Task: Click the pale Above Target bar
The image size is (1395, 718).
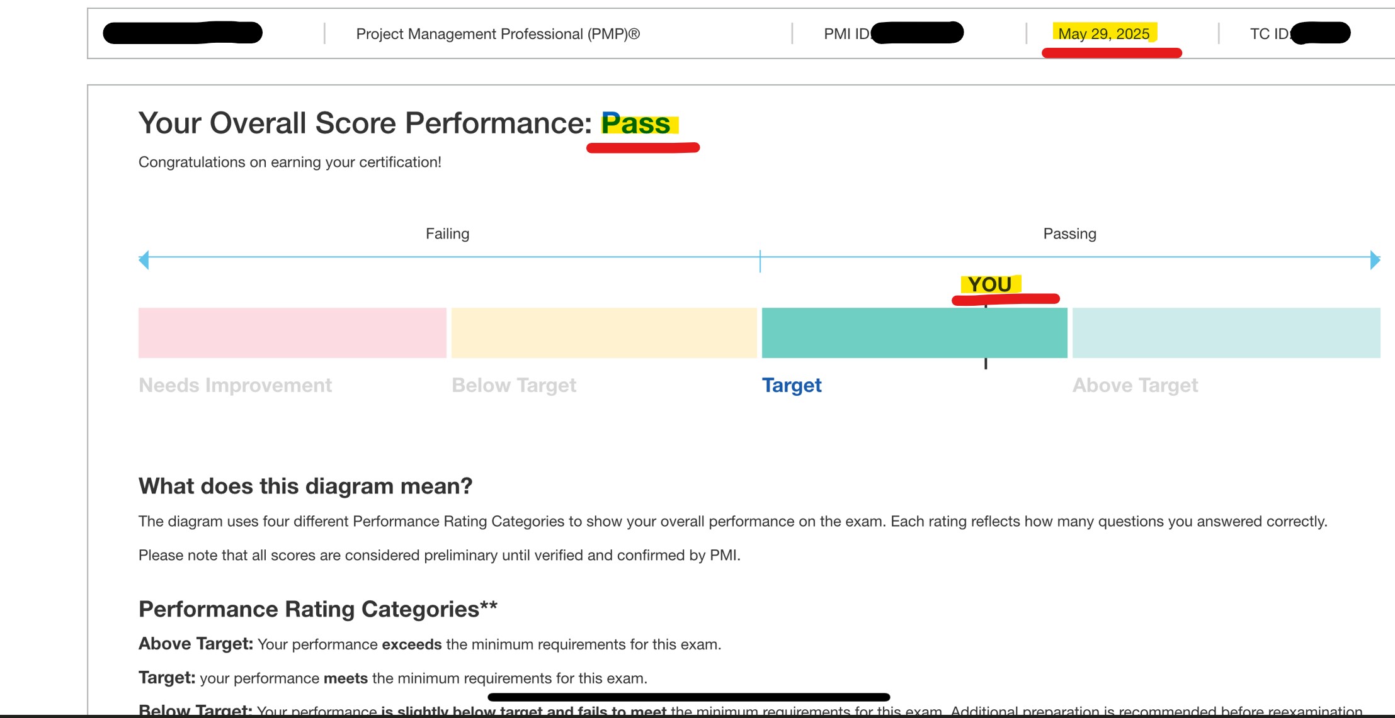Action: 1226,333
